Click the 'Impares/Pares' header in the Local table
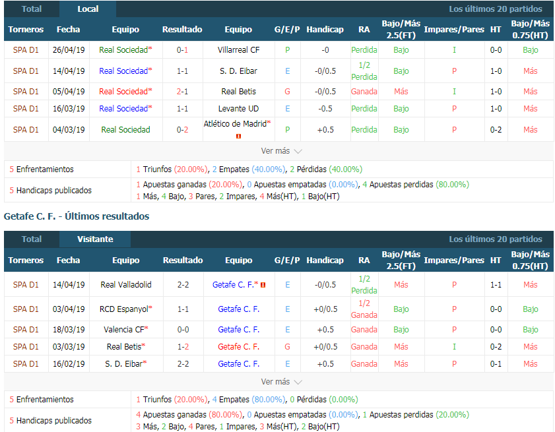Image resolution: width=555 pixels, height=432 pixels. [x=454, y=30]
